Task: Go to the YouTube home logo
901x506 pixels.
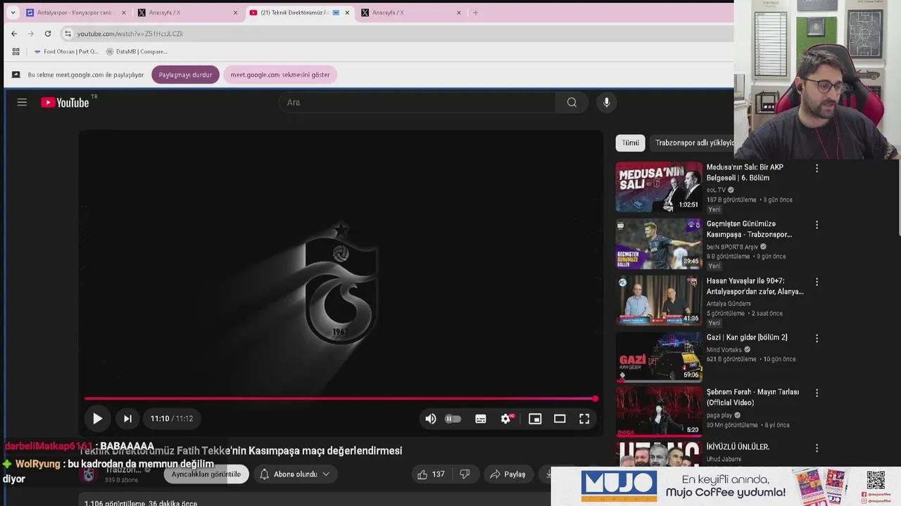Action: point(65,103)
